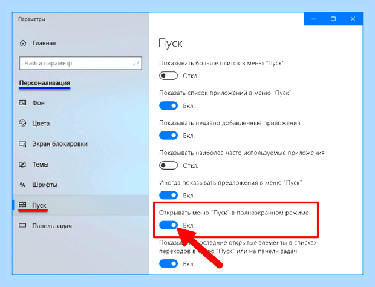The image size is (375, 287).
Task: Toggle 'Показывать больше плиток' switch
Action: tap(168, 76)
